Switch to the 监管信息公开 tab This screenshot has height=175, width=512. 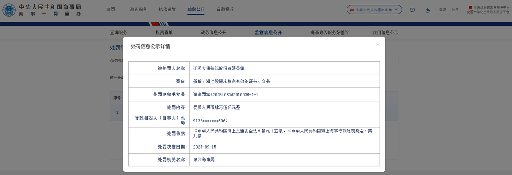coord(268,33)
